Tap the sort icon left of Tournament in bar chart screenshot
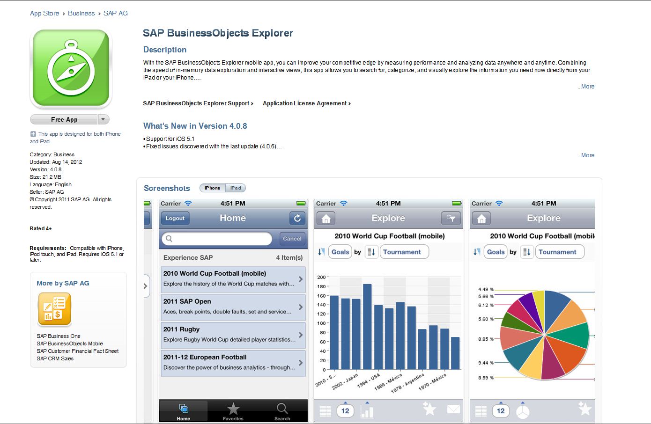Screen dimensions: 651x424 pos(371,252)
